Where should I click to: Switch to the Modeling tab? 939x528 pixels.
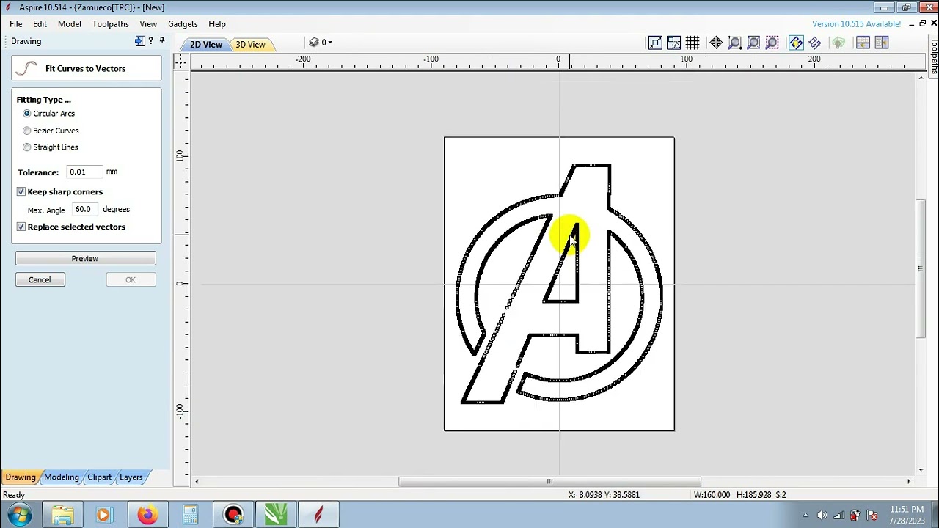tap(62, 477)
